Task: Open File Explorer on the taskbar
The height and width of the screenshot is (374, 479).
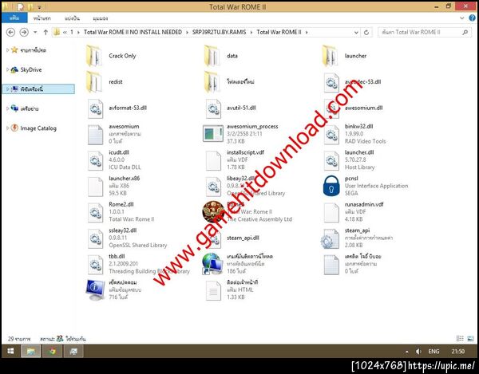Action: click(31, 352)
